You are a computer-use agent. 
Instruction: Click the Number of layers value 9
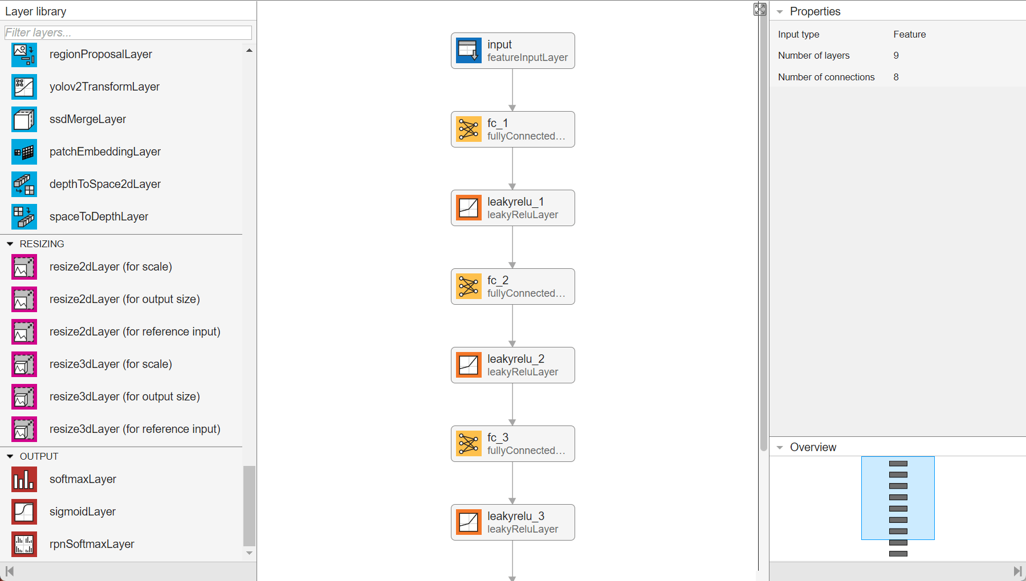896,55
